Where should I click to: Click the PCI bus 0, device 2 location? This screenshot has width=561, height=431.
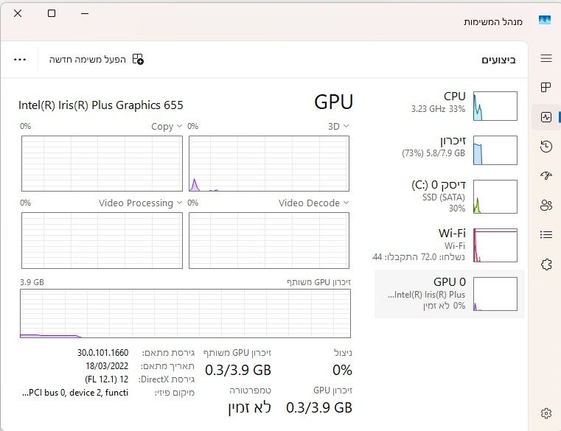[75, 393]
